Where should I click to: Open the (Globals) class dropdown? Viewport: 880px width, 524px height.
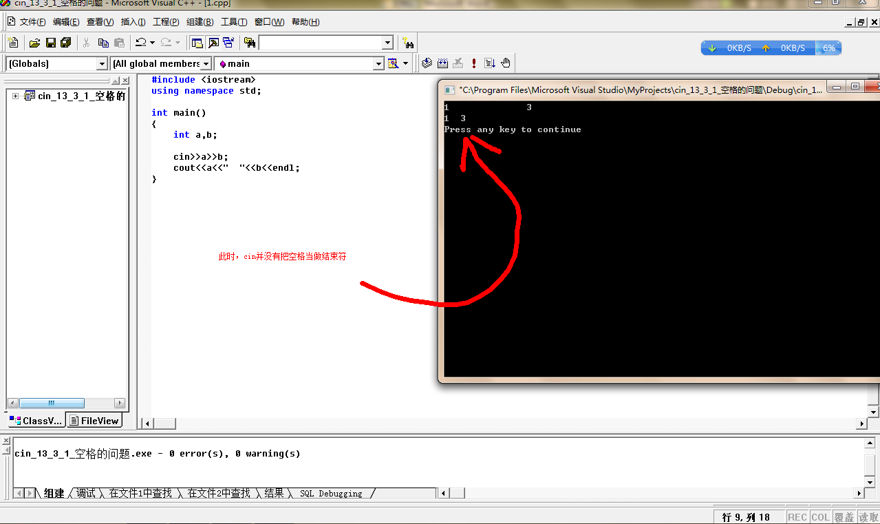pyautogui.click(x=102, y=63)
